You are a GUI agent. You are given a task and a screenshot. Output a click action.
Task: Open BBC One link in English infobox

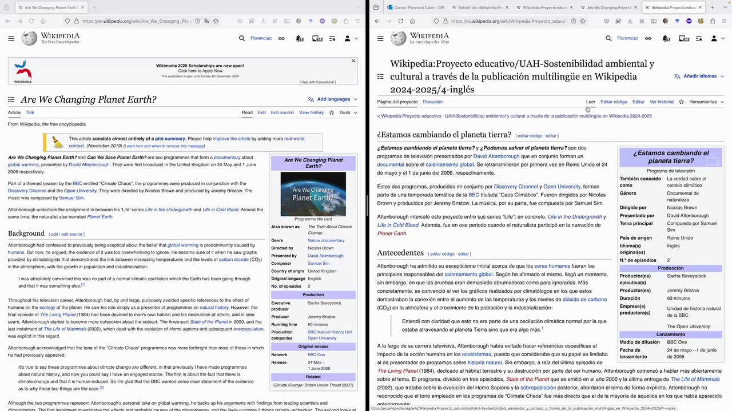point(316,354)
